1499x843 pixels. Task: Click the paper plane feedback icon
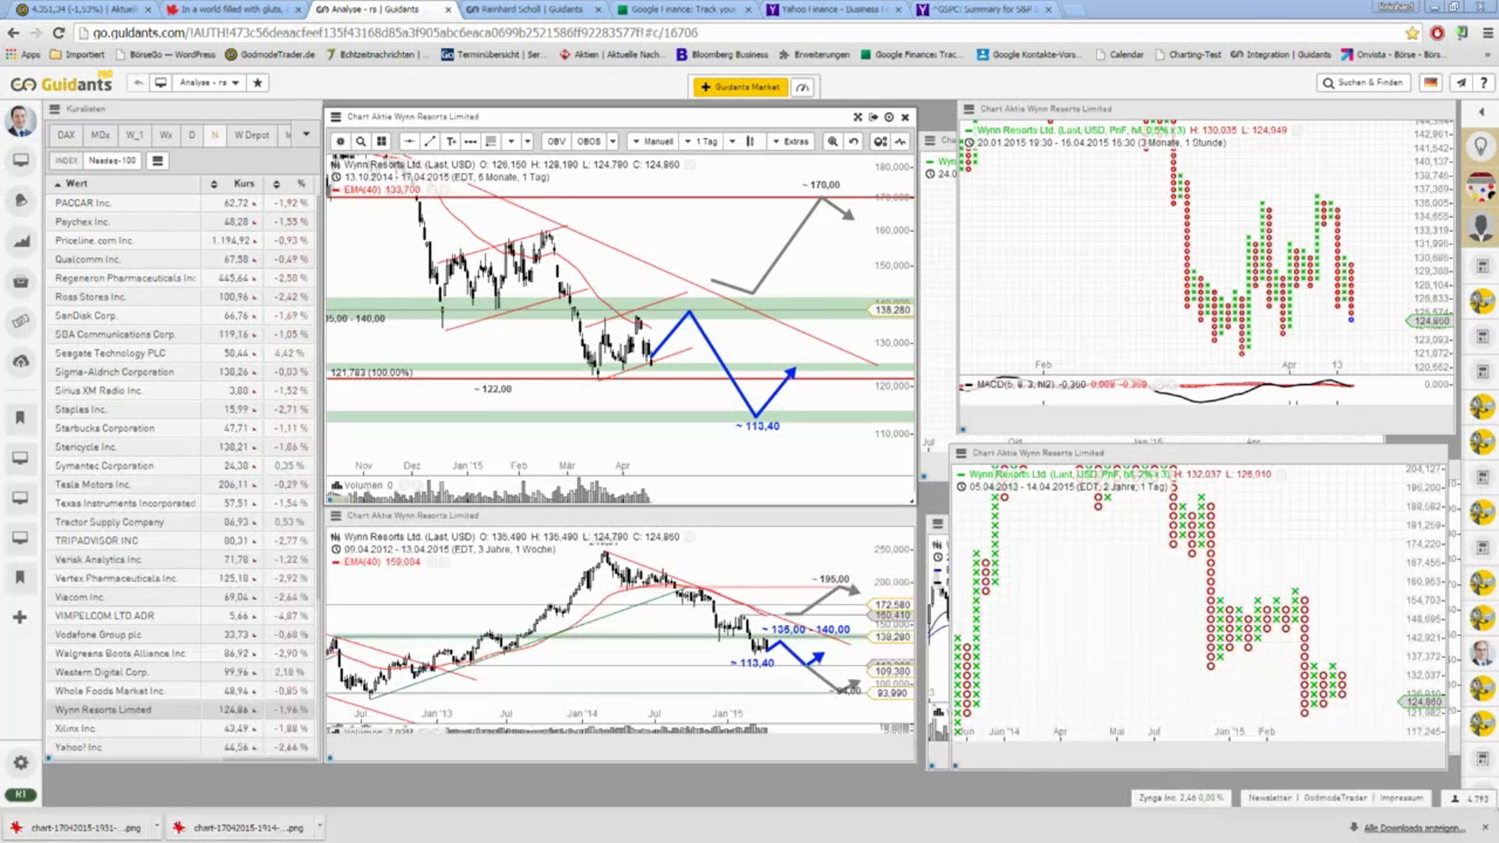click(1461, 82)
